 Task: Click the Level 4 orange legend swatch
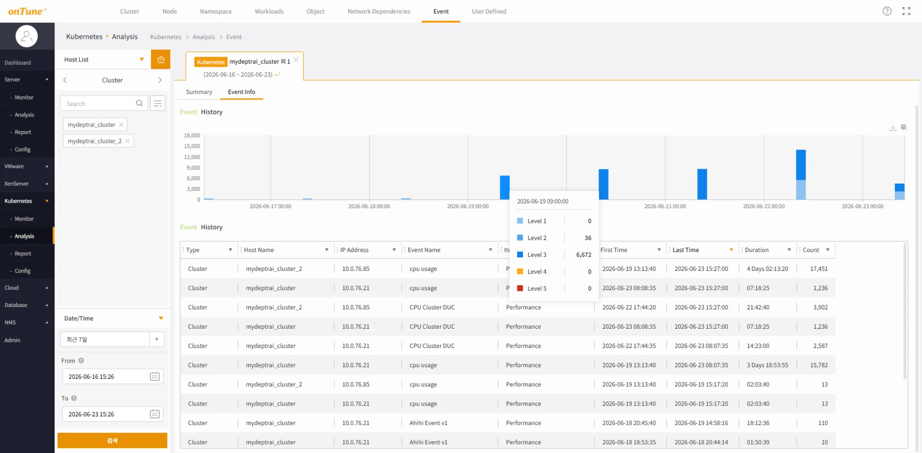click(x=520, y=271)
